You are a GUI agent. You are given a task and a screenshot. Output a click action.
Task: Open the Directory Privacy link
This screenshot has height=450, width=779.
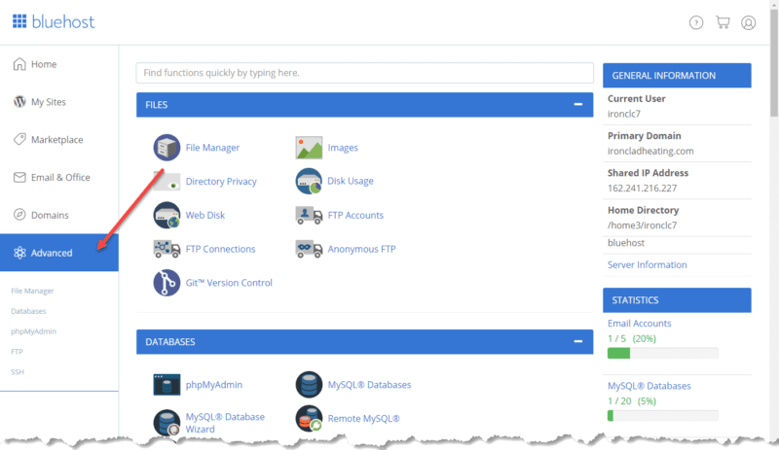point(221,182)
